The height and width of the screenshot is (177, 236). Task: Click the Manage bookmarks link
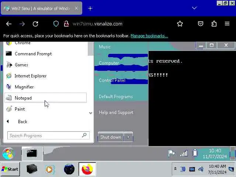click(x=149, y=36)
